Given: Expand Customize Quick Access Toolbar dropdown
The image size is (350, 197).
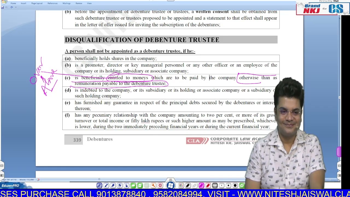Looking at the screenshot, I should (16, 7).
